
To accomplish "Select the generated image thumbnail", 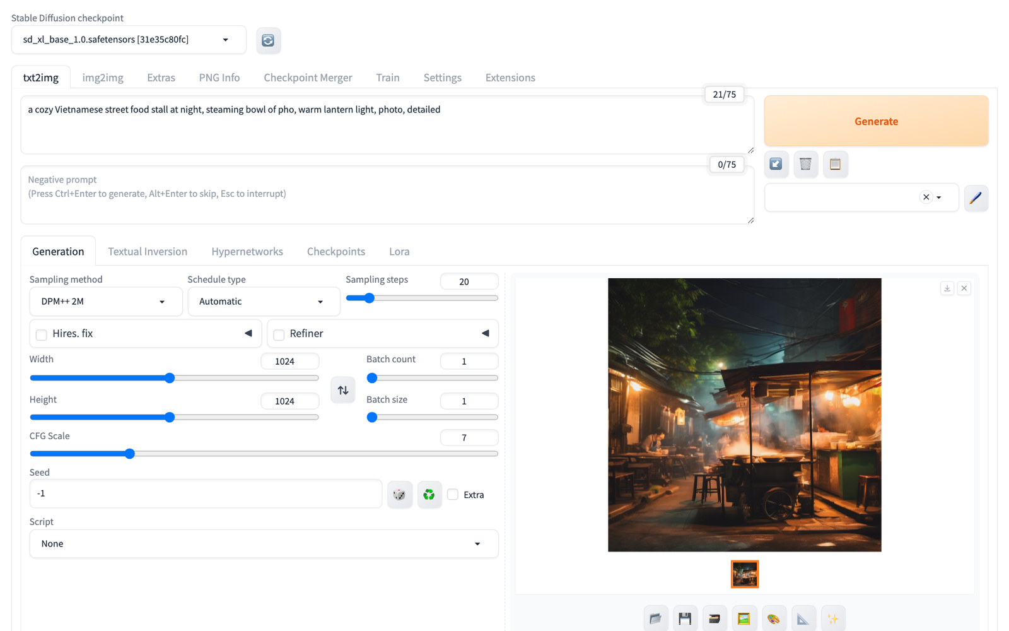I will point(745,574).
